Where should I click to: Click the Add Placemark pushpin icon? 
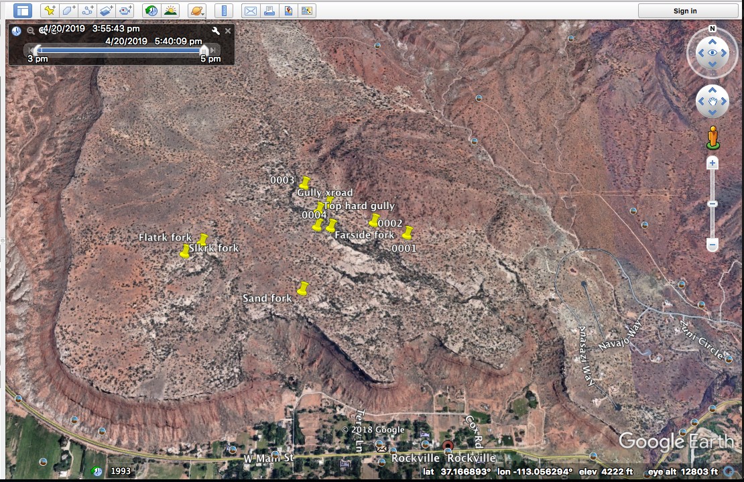(49, 11)
